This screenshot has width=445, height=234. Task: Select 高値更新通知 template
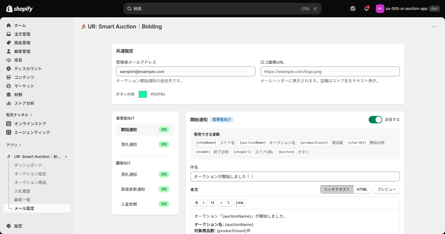pos(145,189)
